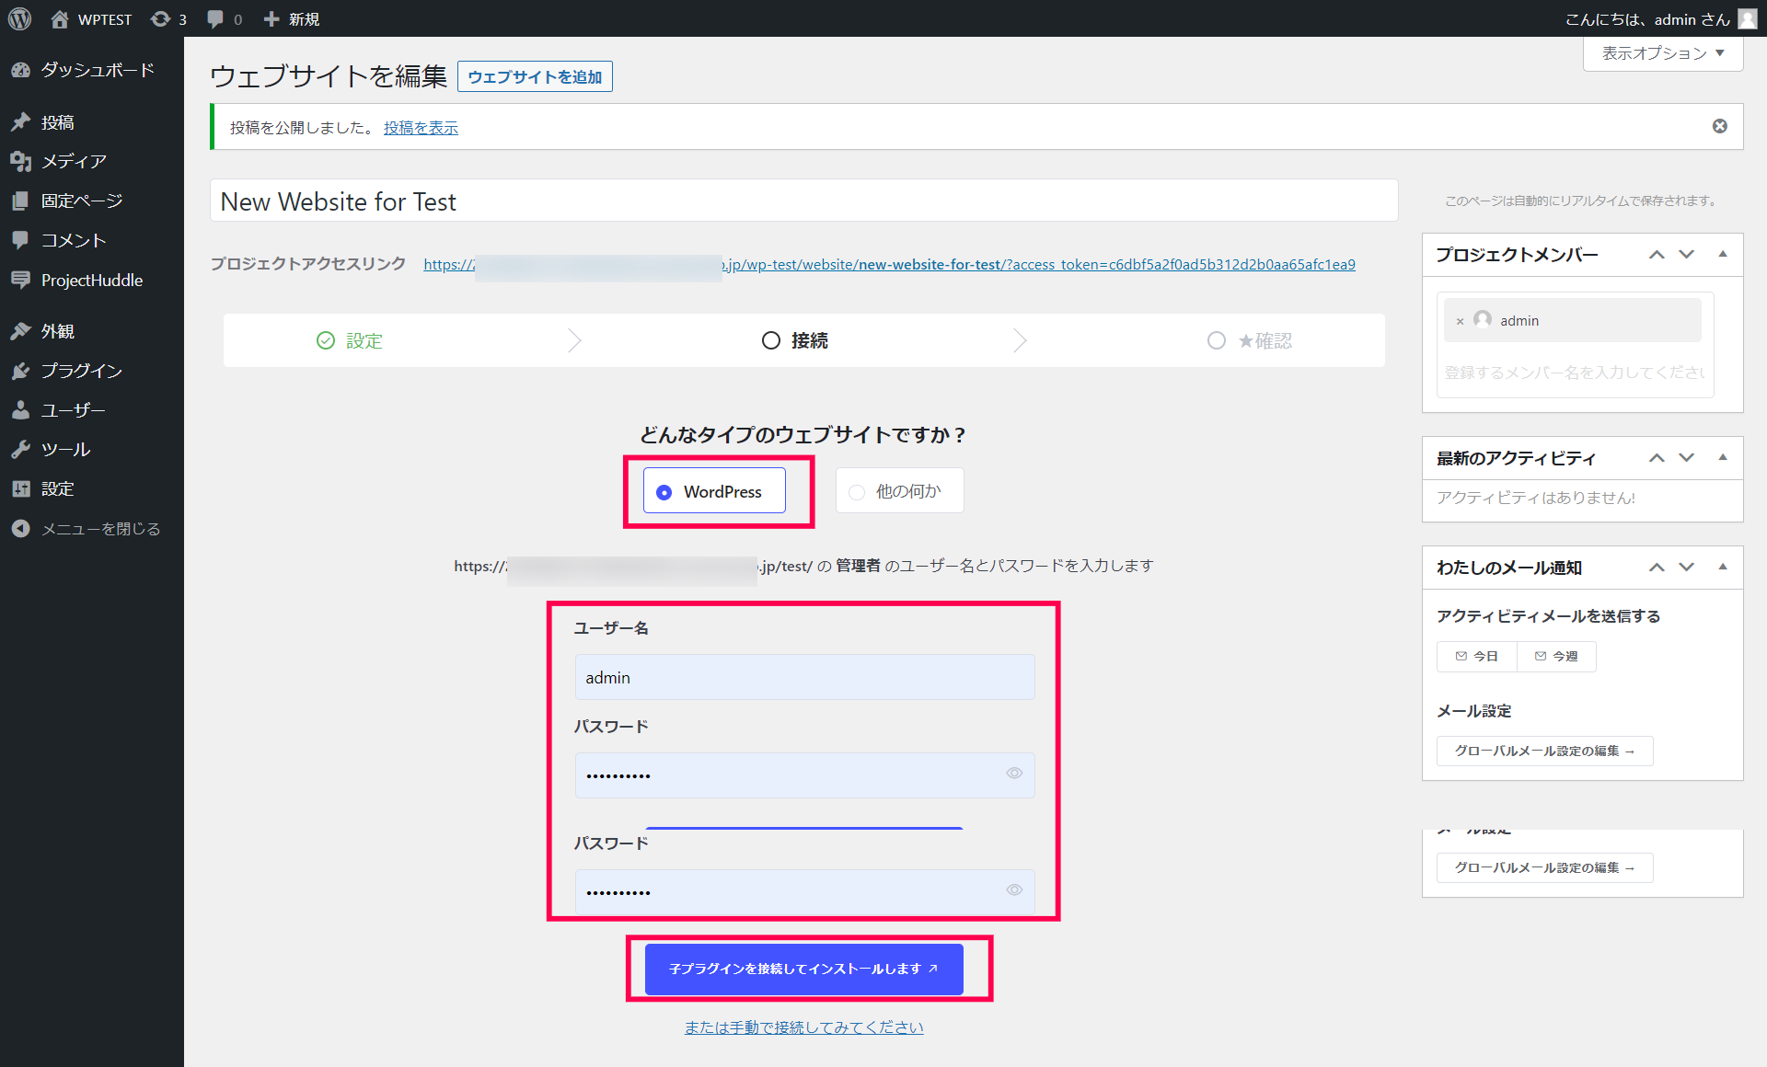The width and height of the screenshot is (1767, 1067).
Task: Open the WPTEST site home icon
Action: (x=60, y=18)
